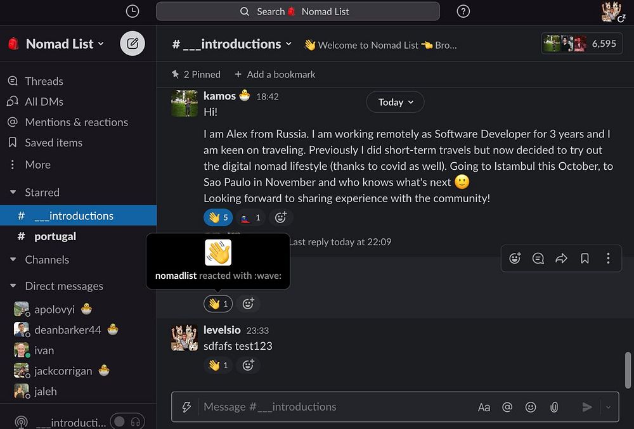This screenshot has height=429, width=634.
Task: Toggle the wave reaction with 5 count
Action: [x=218, y=218]
